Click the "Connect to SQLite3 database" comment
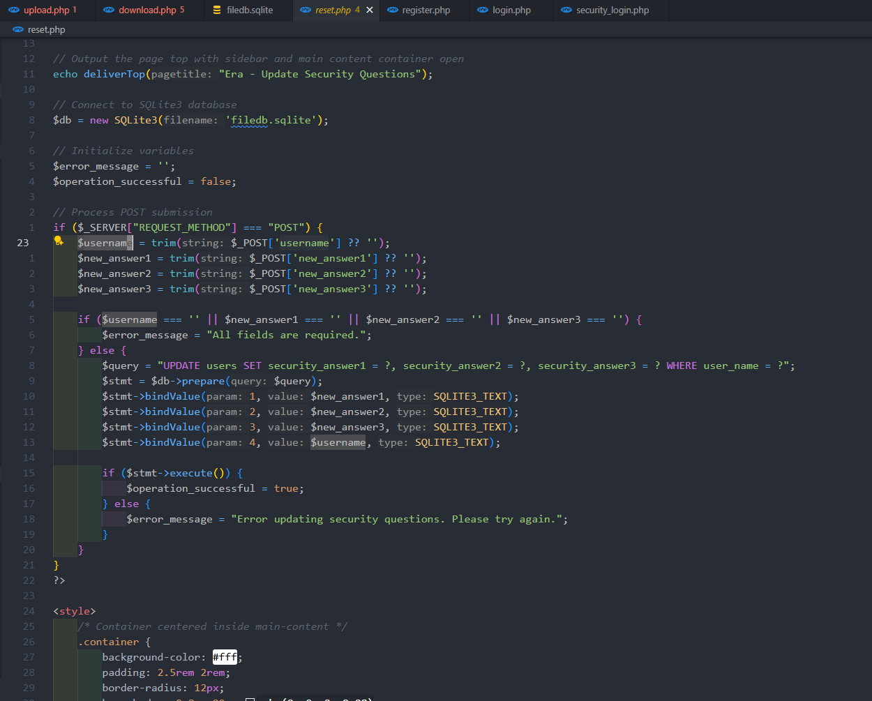Viewport: 872px width, 701px height. tap(145, 105)
